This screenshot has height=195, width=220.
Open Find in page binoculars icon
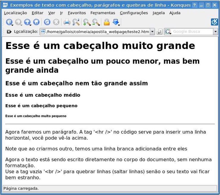76,22
